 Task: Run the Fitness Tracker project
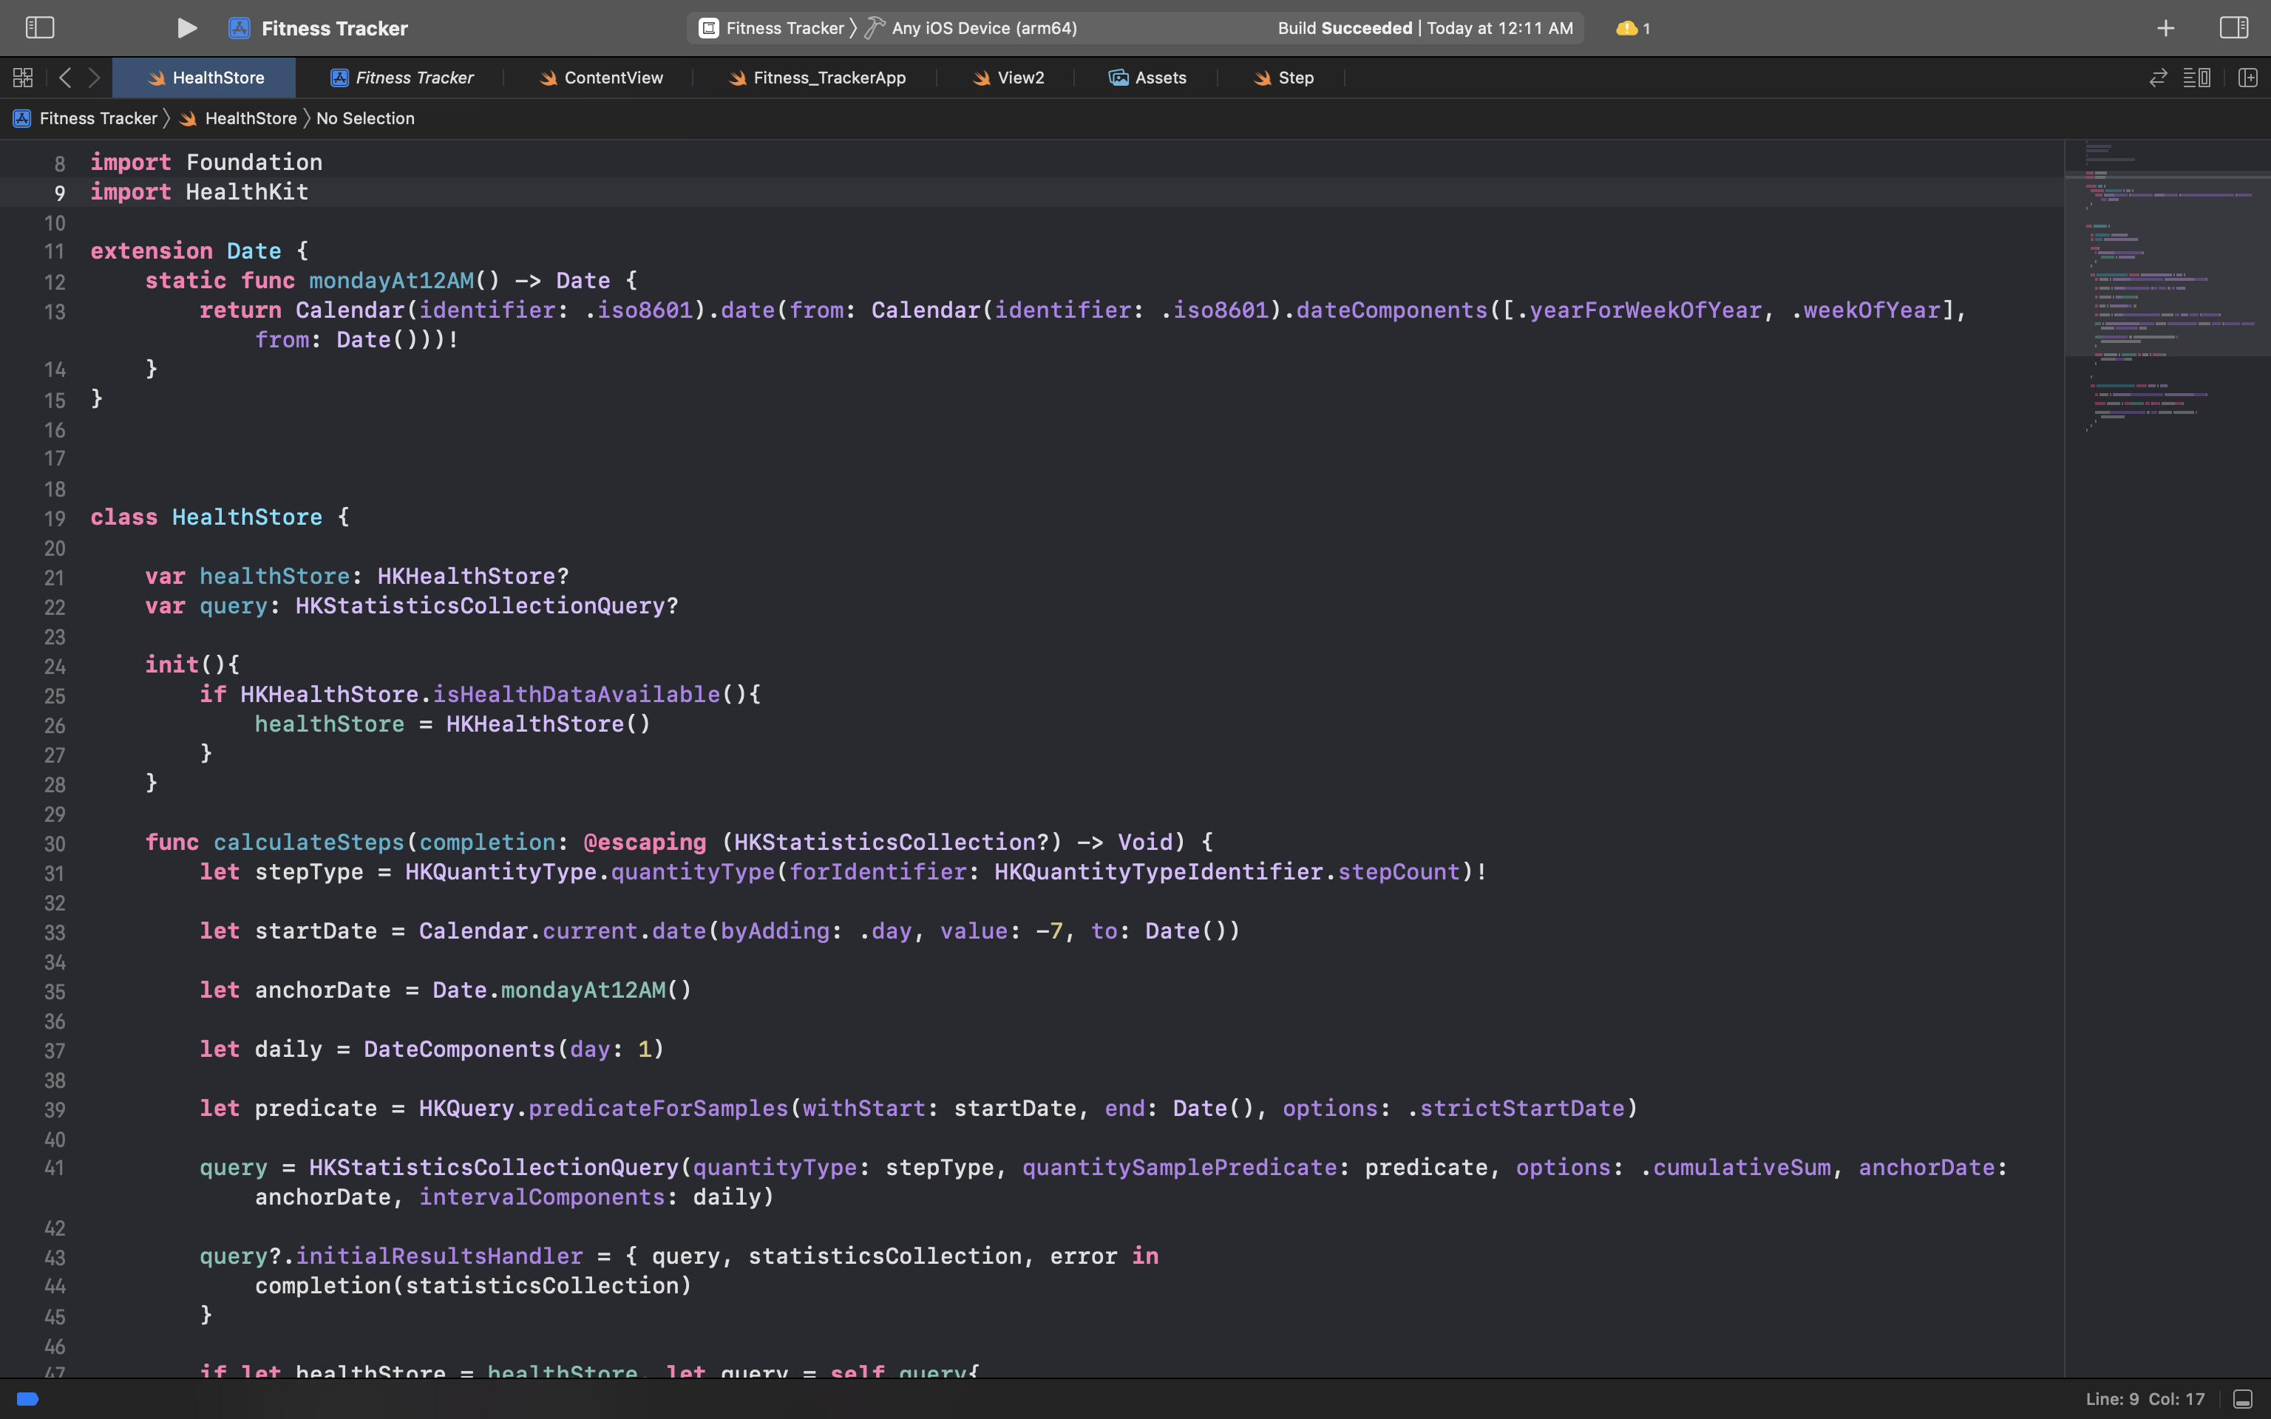[187, 28]
